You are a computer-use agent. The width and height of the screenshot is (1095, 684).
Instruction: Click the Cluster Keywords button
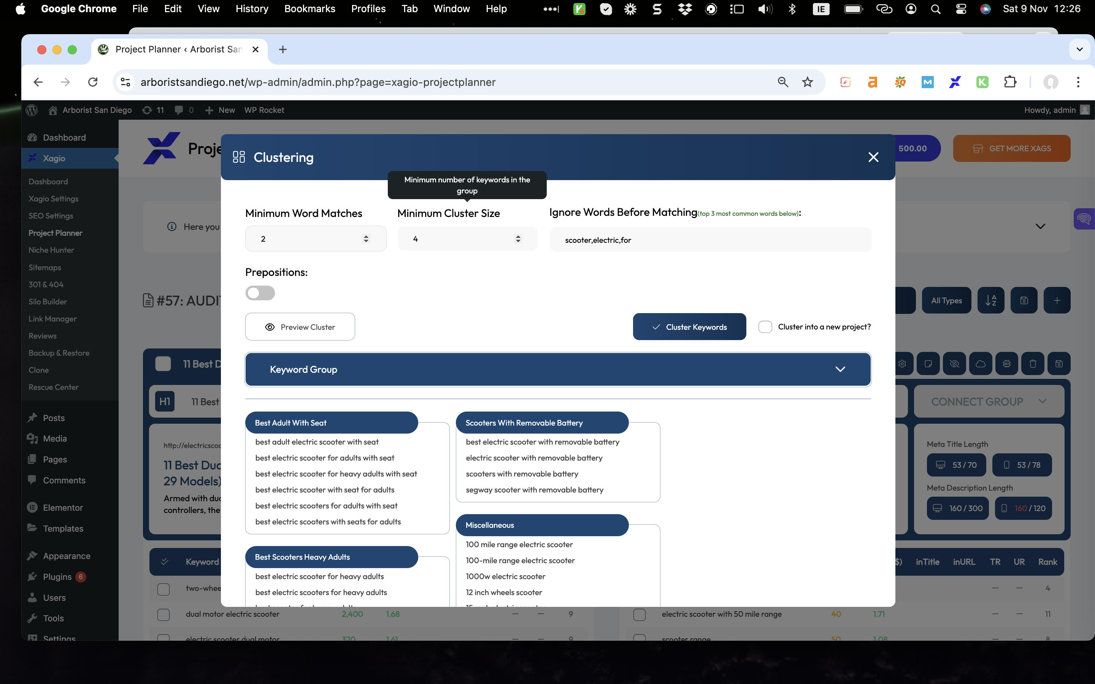pos(689,327)
